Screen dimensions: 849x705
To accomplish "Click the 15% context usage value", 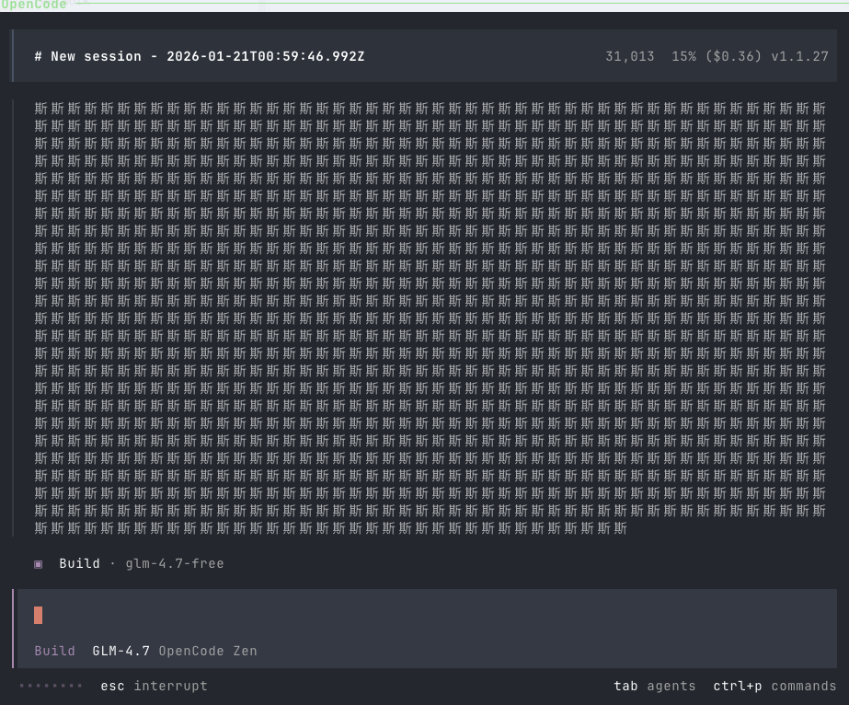I will pyautogui.click(x=683, y=56).
